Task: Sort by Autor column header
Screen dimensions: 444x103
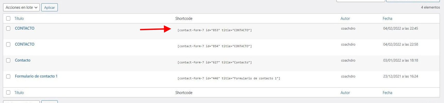Action: coord(345,19)
